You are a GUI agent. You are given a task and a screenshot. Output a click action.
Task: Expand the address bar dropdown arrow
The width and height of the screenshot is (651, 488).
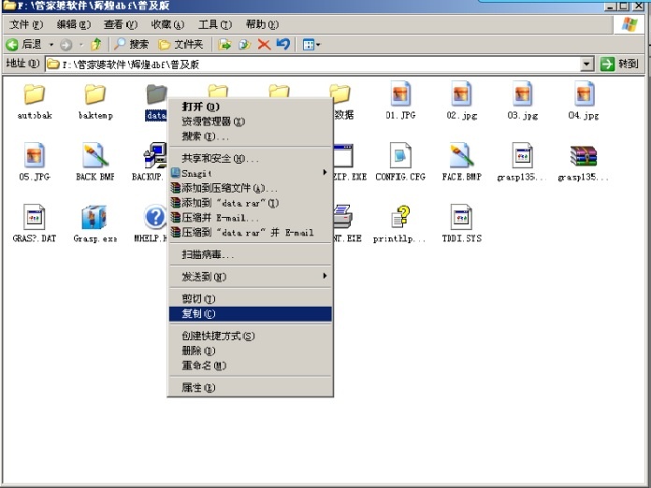587,64
